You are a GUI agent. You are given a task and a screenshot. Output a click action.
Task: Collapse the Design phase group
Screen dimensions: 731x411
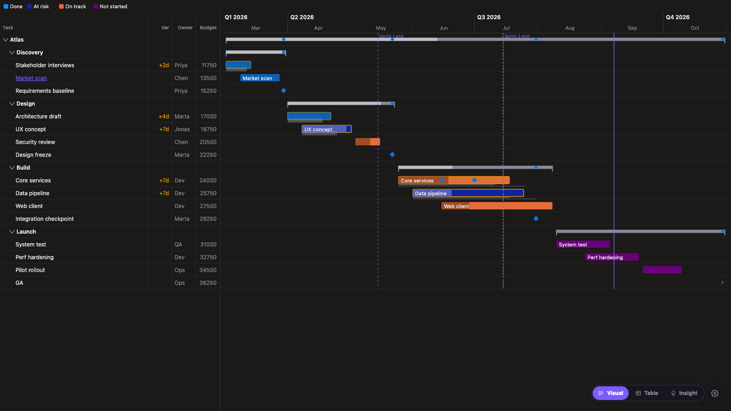tap(12, 104)
